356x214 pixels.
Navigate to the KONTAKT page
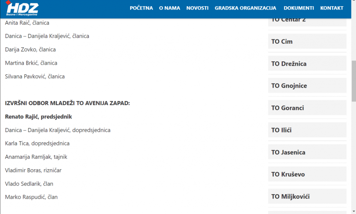click(x=332, y=8)
